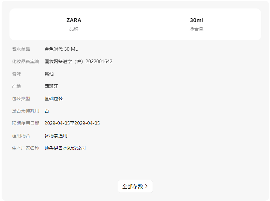The width and height of the screenshot is (270, 201).
Task: Click the 品牌 label under ZARA
Action: coord(74,29)
